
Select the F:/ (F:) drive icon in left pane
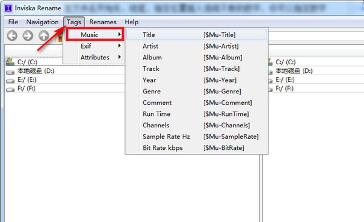point(10,89)
